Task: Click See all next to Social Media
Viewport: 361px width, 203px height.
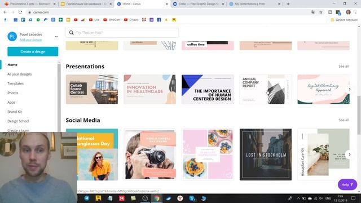Action: [344, 120]
